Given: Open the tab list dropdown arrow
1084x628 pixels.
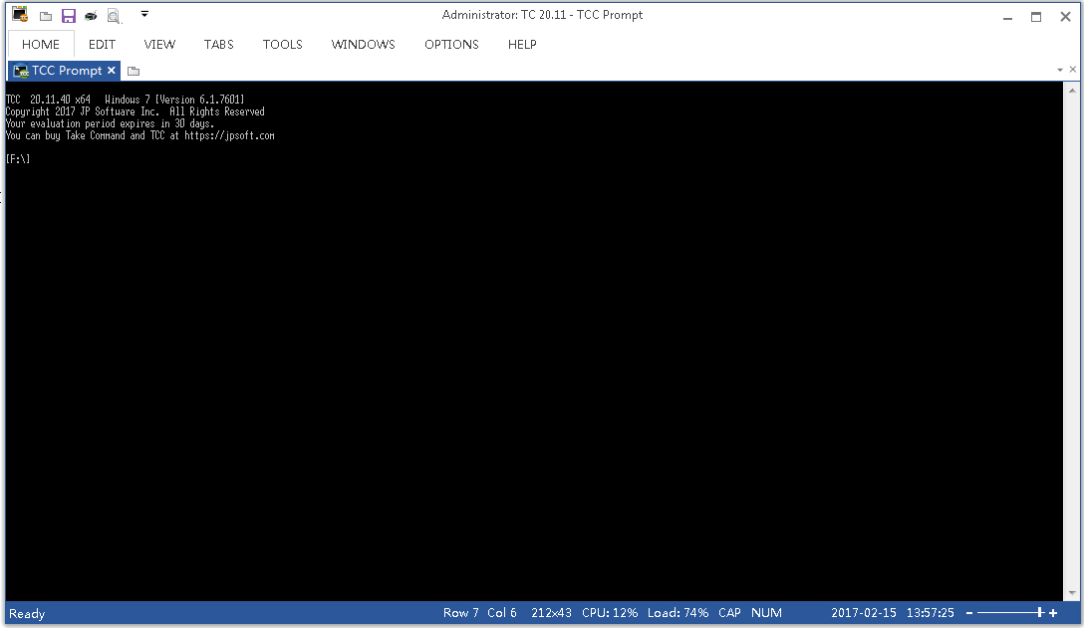Looking at the screenshot, I should tap(1062, 70).
